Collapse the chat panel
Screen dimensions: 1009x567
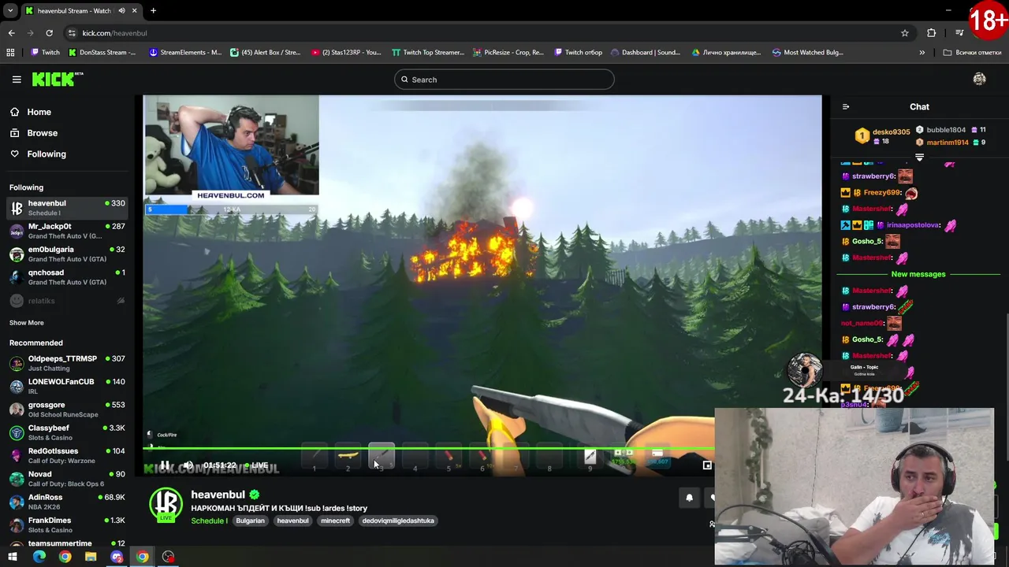coord(846,107)
